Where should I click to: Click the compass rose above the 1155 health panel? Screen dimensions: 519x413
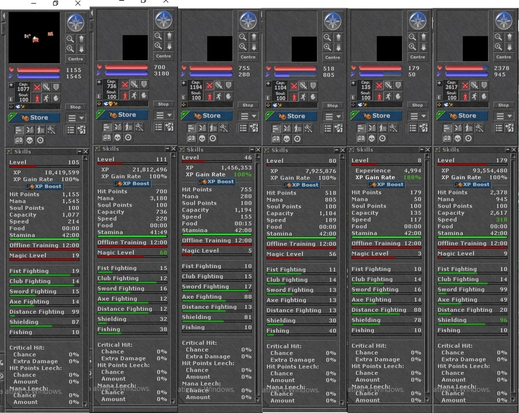click(75, 23)
